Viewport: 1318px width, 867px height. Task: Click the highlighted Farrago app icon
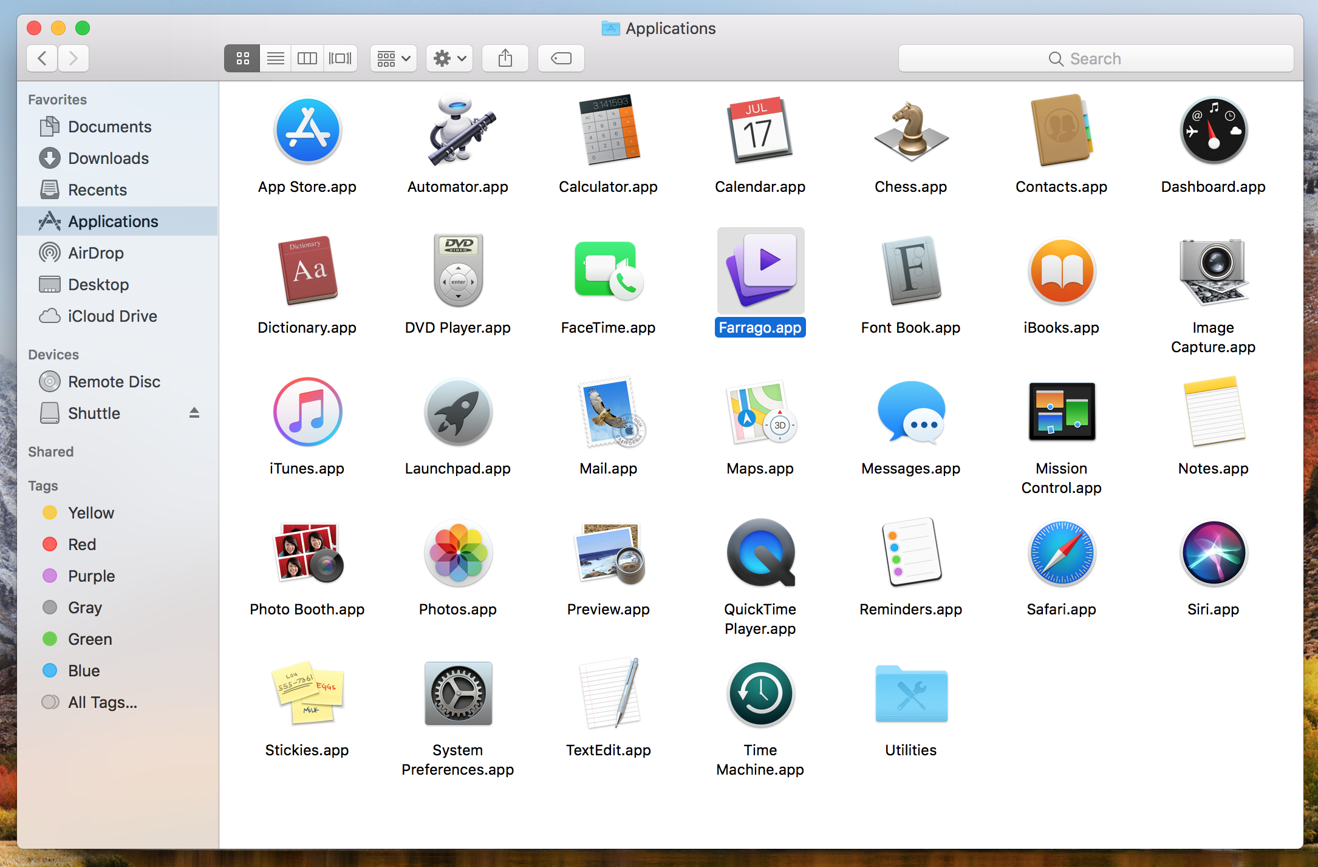(x=760, y=271)
